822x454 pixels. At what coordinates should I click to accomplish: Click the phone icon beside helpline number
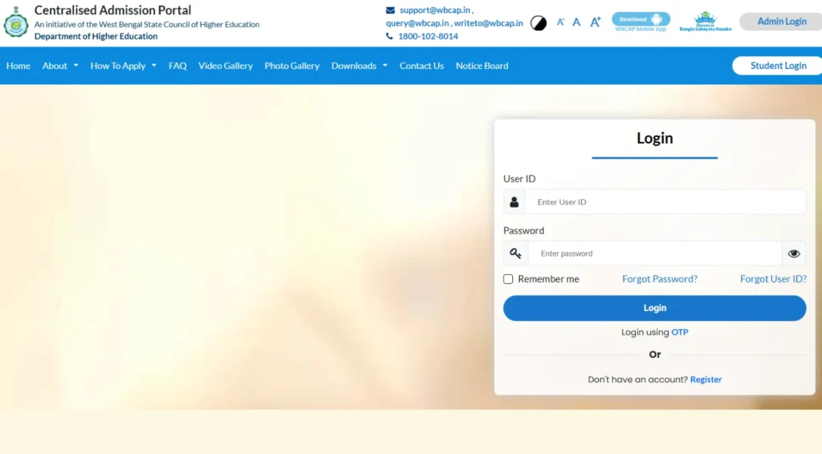(x=389, y=36)
